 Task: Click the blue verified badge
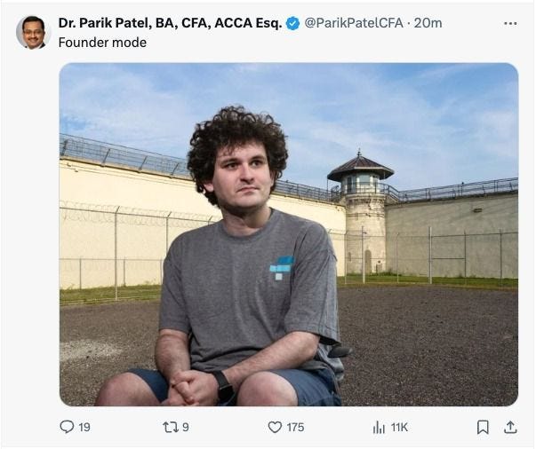pyautogui.click(x=293, y=23)
